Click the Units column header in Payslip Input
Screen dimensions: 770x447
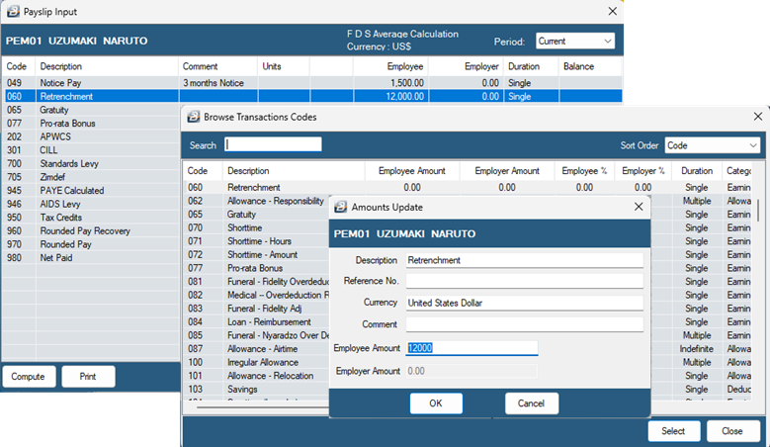tap(284, 66)
